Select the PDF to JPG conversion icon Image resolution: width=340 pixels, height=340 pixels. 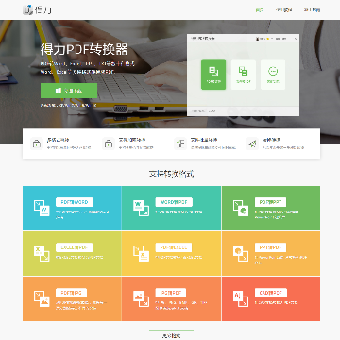tap(42, 298)
